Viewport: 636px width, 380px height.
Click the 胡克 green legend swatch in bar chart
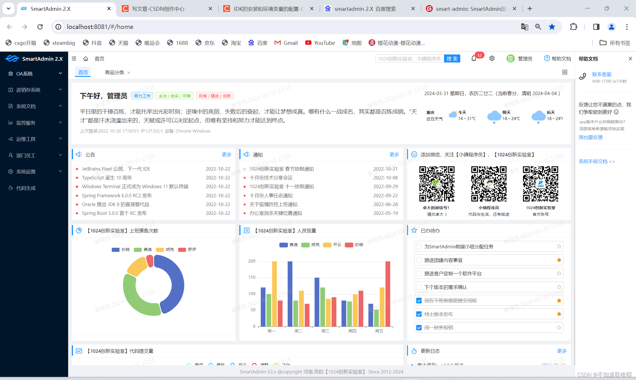[305, 245]
